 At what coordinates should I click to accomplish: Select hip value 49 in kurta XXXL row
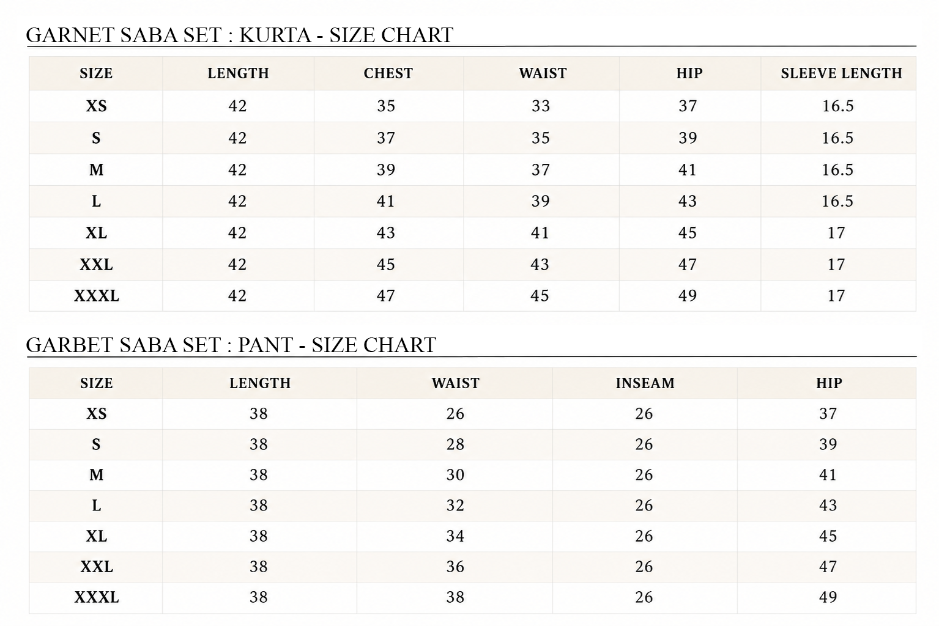(688, 296)
